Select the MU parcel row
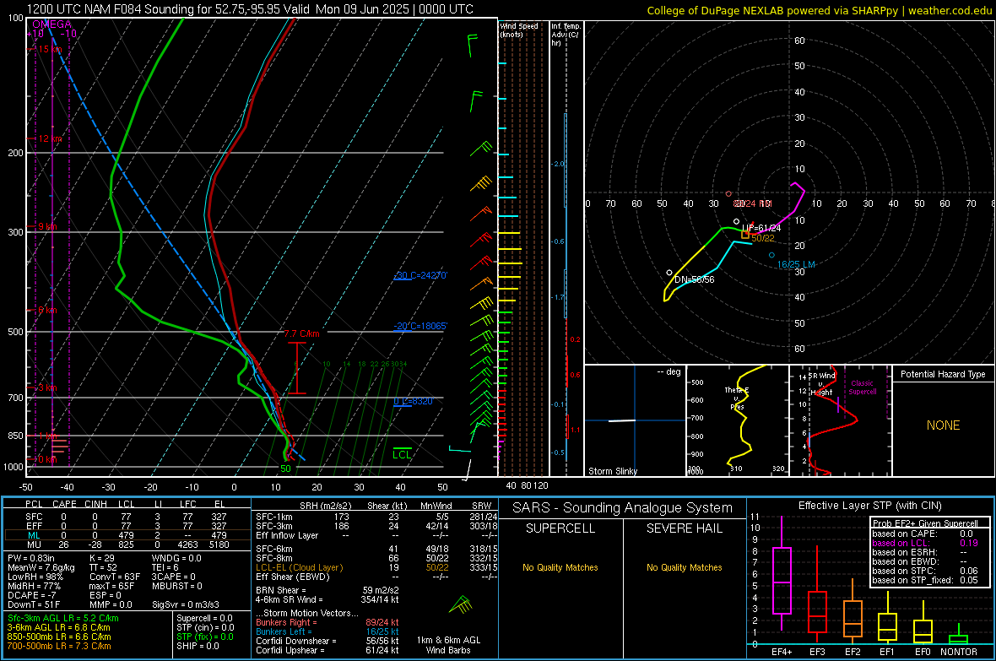996x661 pixels. pyautogui.click(x=126, y=545)
